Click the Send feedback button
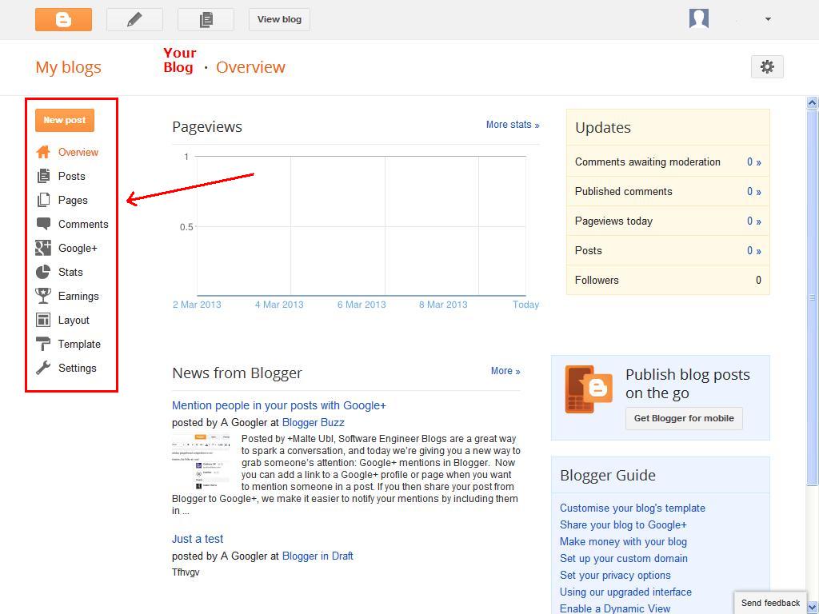The image size is (819, 614). click(770, 603)
